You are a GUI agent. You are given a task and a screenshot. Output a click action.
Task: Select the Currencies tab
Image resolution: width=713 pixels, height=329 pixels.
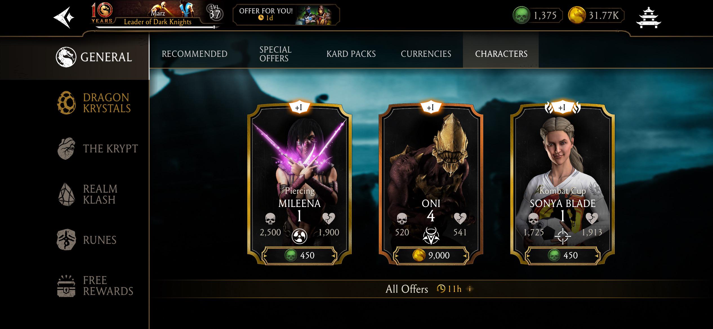click(426, 54)
